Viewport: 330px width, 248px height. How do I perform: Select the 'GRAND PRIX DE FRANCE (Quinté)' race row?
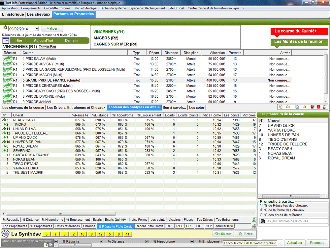click(53, 80)
